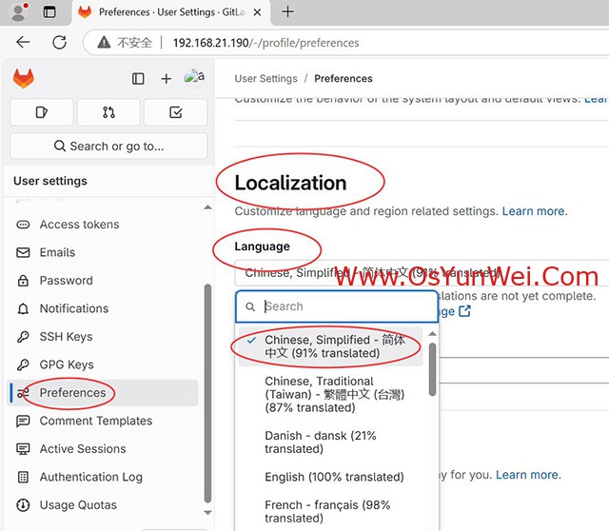
Task: Open Usage Quotas page
Action: pos(78,505)
